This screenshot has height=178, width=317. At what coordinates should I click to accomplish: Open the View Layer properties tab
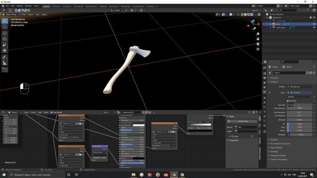(264, 83)
